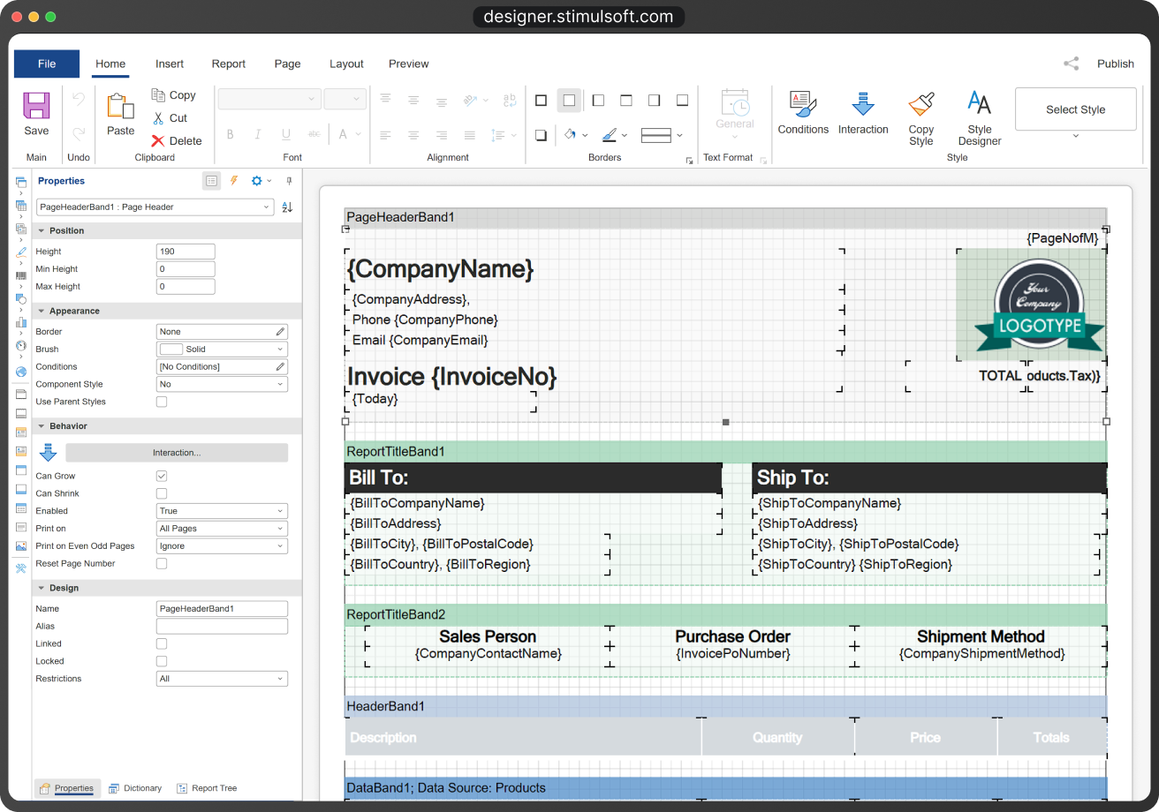Apply right border only
1159x812 pixels.
[655, 101]
